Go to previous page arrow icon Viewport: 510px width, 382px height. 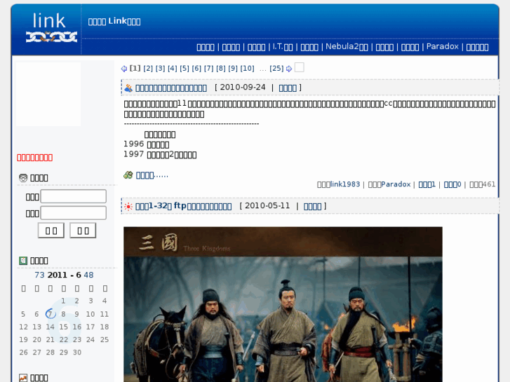pos(124,69)
